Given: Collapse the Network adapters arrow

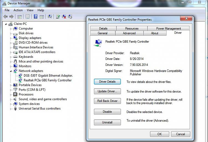Looking at the screenshot, I should pos(11,71).
